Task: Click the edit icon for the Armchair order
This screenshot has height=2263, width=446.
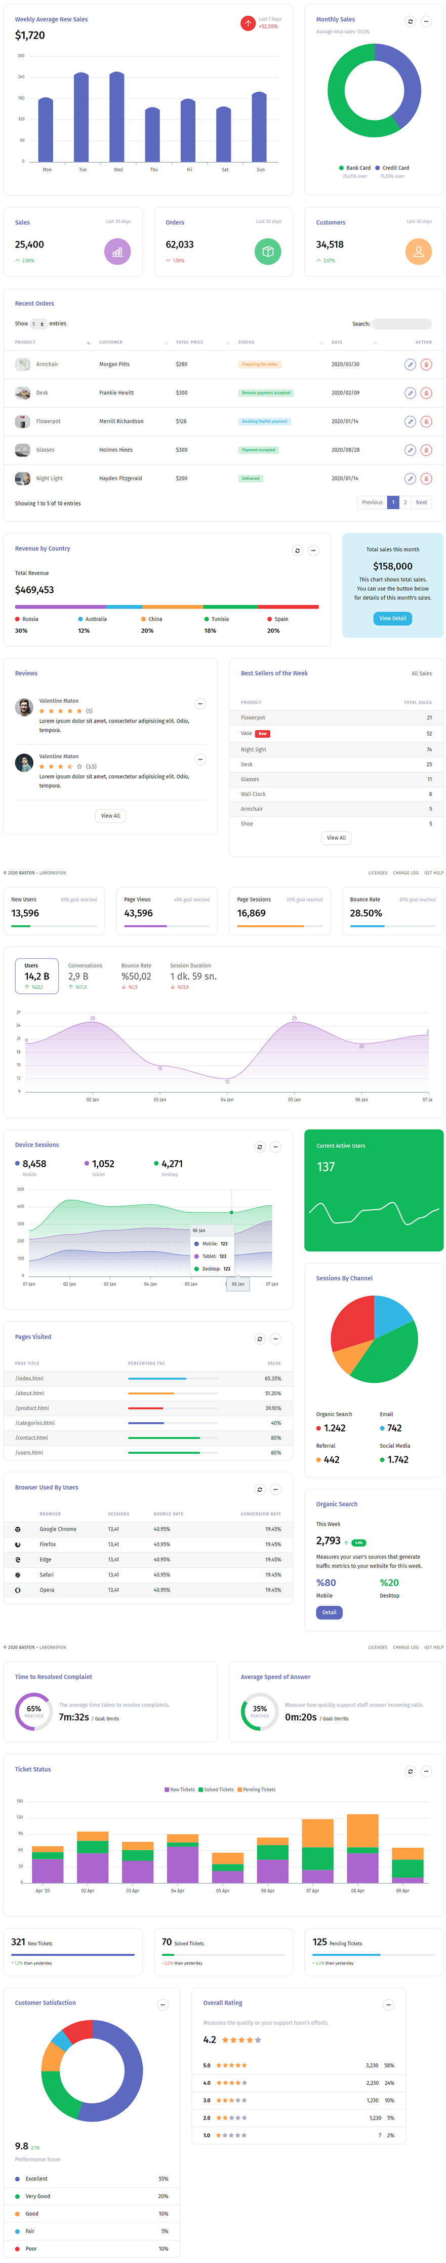Action: [x=409, y=365]
